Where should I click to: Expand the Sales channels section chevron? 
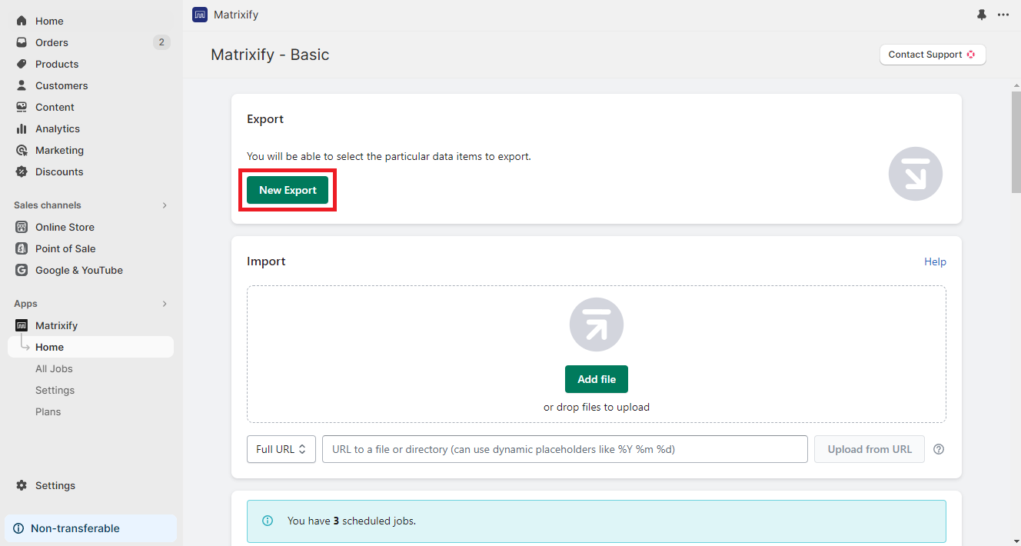tap(165, 205)
